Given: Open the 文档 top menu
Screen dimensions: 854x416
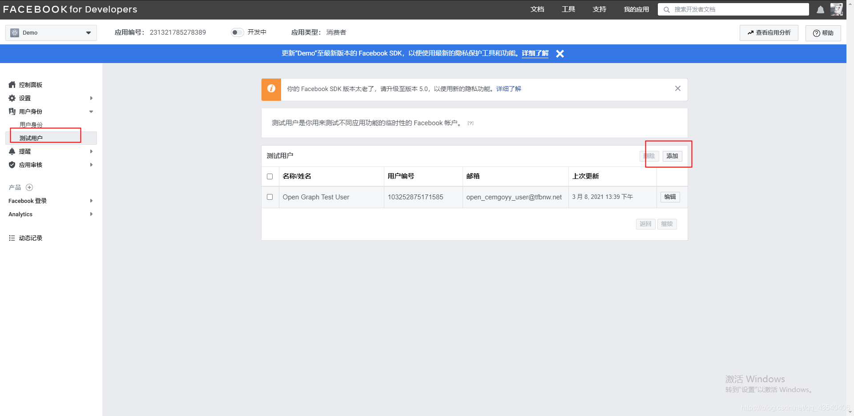Looking at the screenshot, I should tap(537, 9).
